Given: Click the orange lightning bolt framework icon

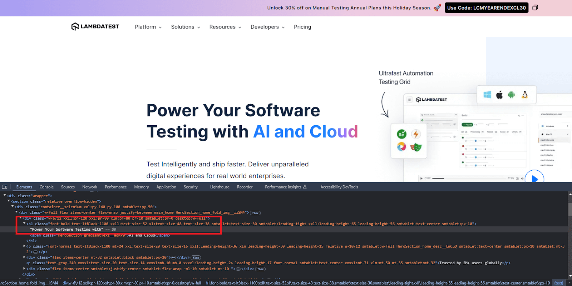Looking at the screenshot, I should pos(415,134).
